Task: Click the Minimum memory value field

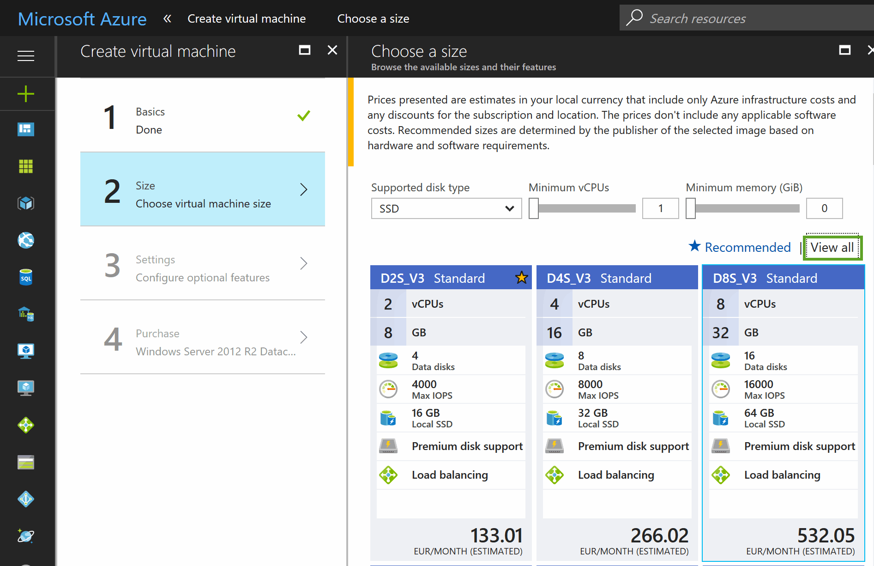Action: point(824,208)
